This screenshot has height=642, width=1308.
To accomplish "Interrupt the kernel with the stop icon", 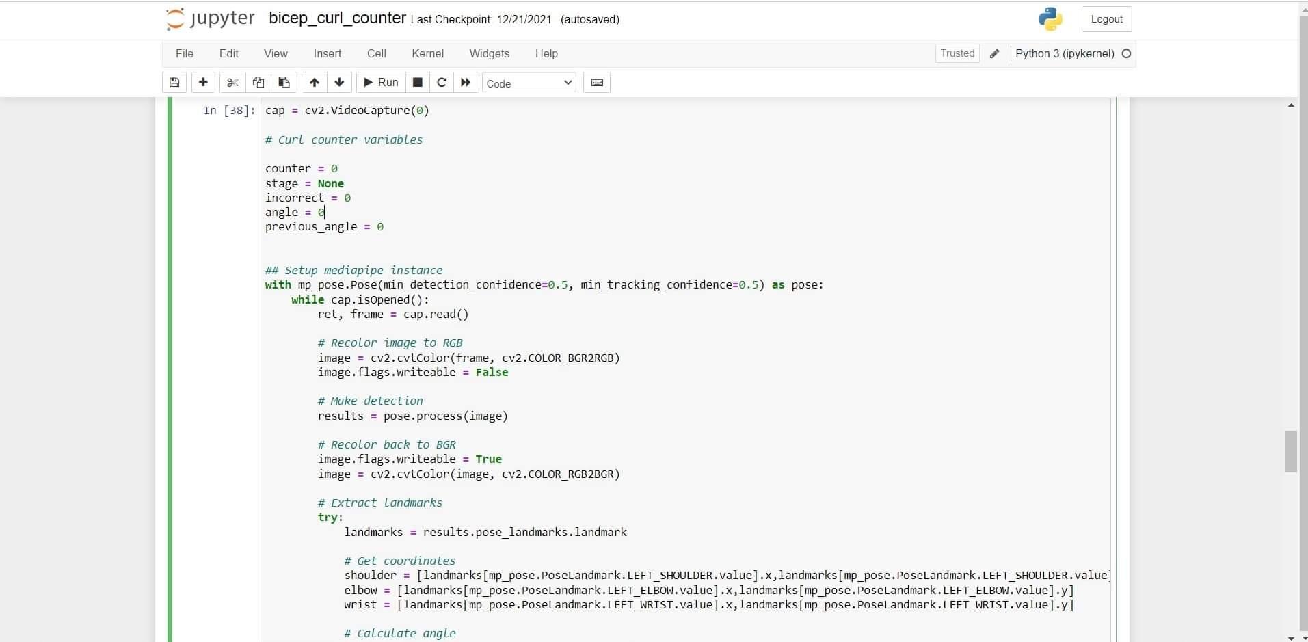I will pos(417,82).
